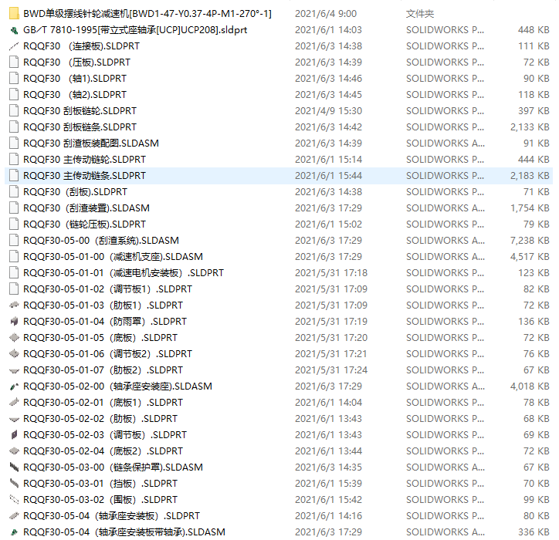Click the thumbnail icon for 肋板1 part
The height and width of the screenshot is (540, 559).
(x=14, y=305)
